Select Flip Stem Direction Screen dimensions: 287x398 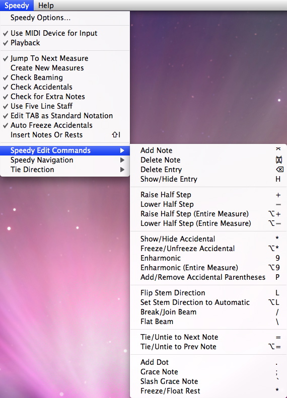[x=208, y=293]
